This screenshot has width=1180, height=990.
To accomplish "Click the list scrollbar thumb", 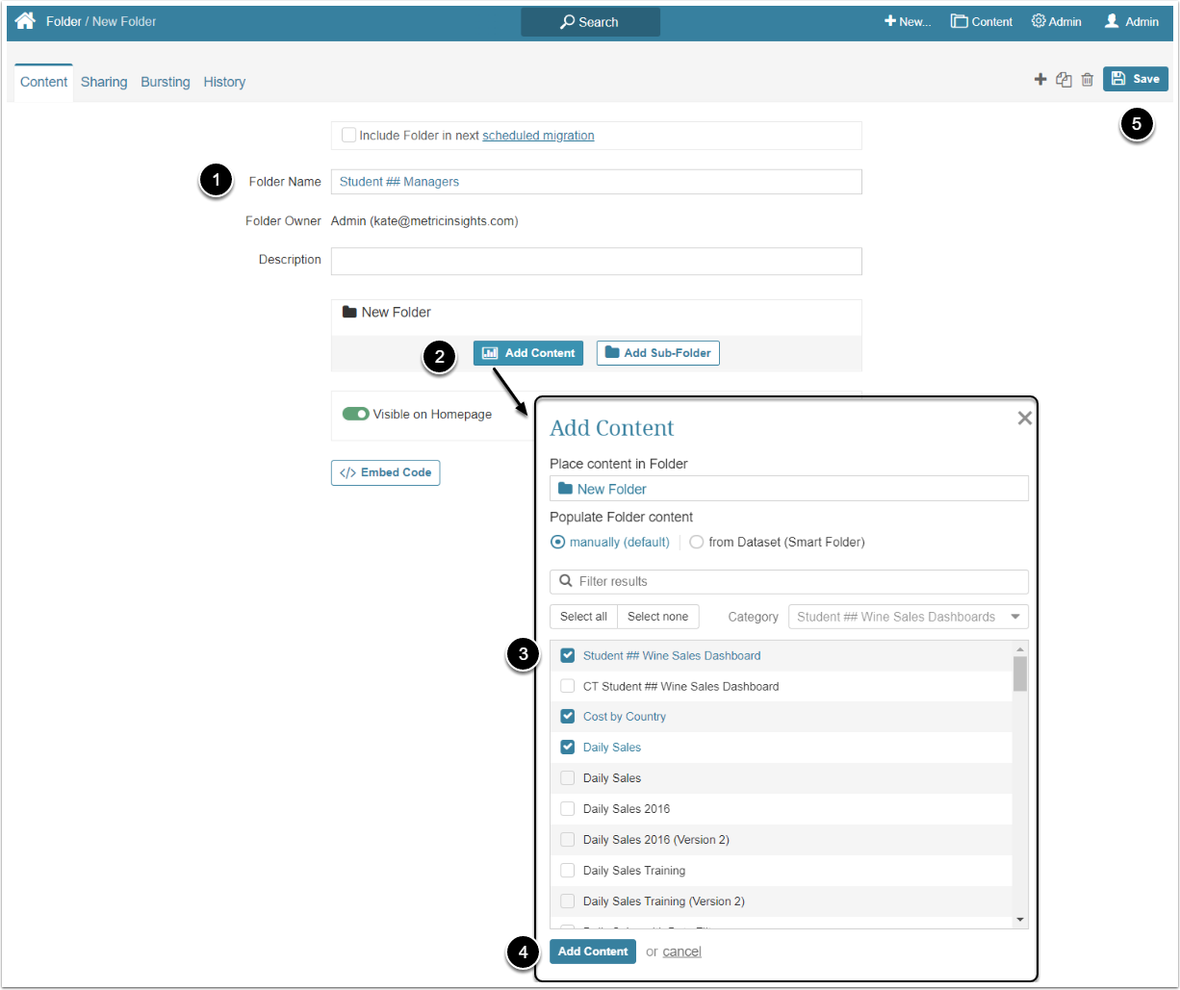I will (1020, 673).
